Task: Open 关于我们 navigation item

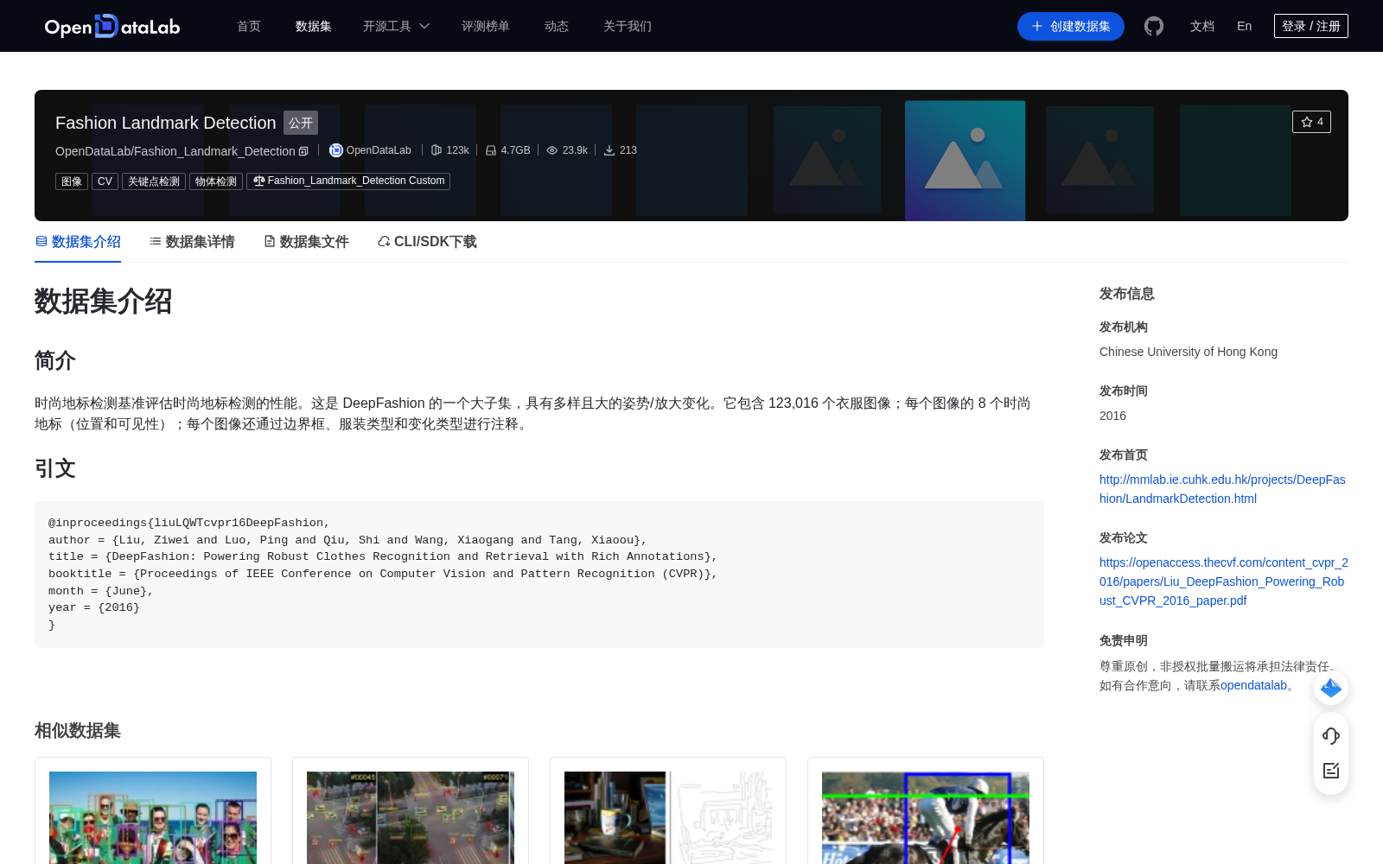Action: (x=628, y=26)
